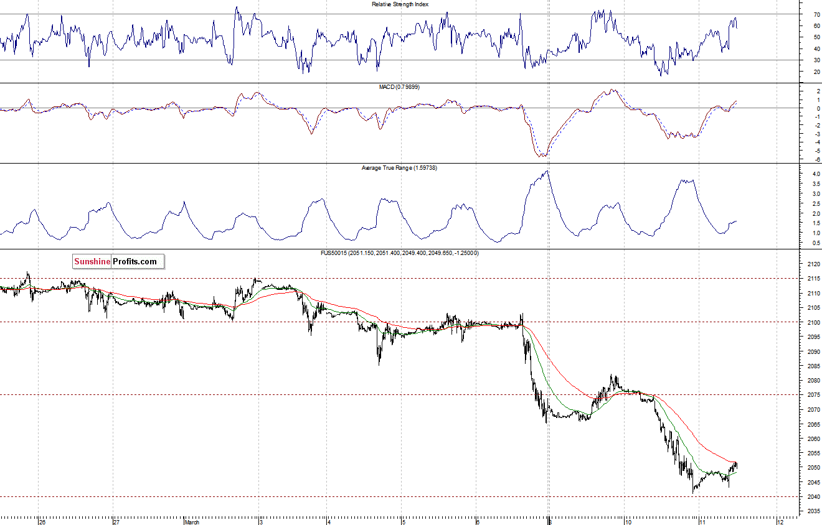Click the Average True Range (1.59738) title
Image resolution: width=822 pixels, height=525 pixels.
(x=400, y=168)
